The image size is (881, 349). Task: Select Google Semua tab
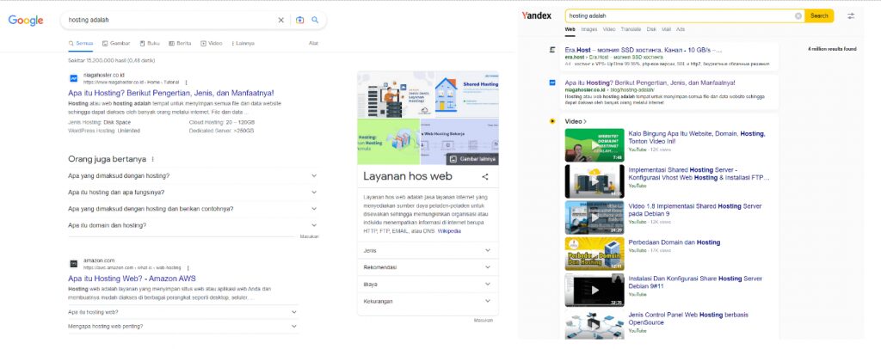(x=80, y=43)
